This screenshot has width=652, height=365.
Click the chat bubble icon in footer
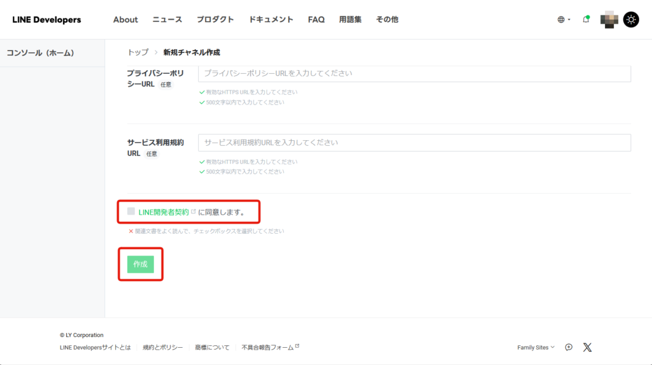(569, 347)
